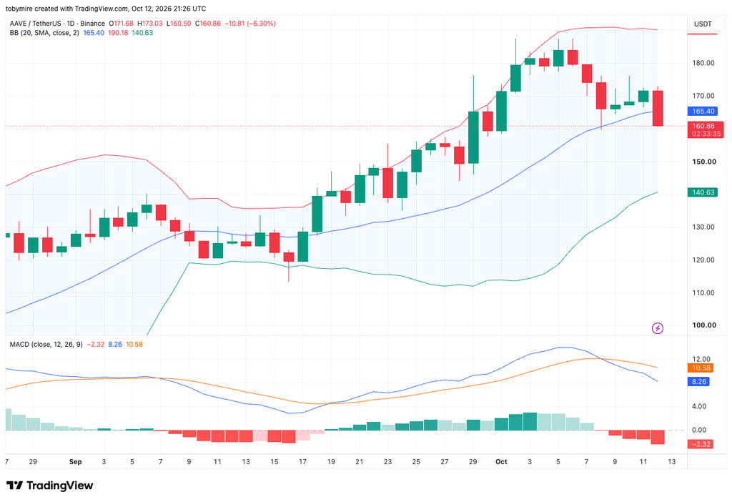732x502 pixels.
Task: Click the 100.00 price axis label
Action: (704, 325)
